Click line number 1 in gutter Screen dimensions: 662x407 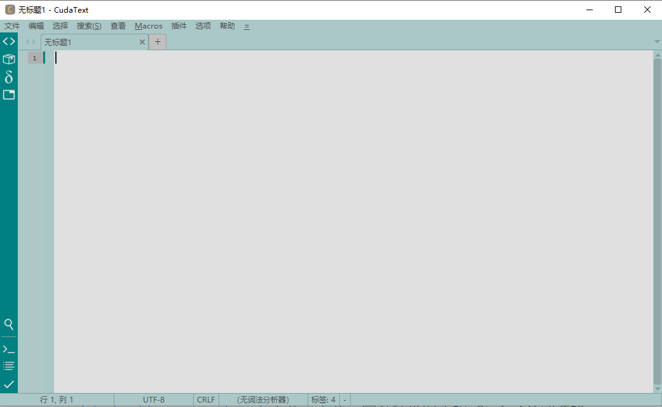[x=35, y=58]
